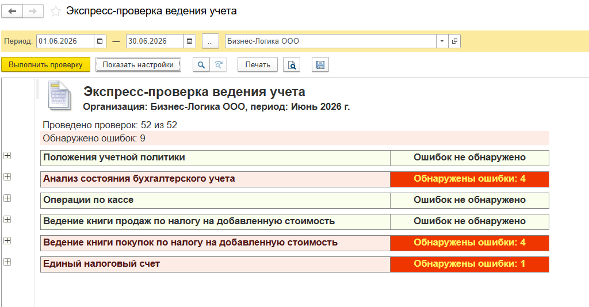Click Показать настройки button

(138, 64)
